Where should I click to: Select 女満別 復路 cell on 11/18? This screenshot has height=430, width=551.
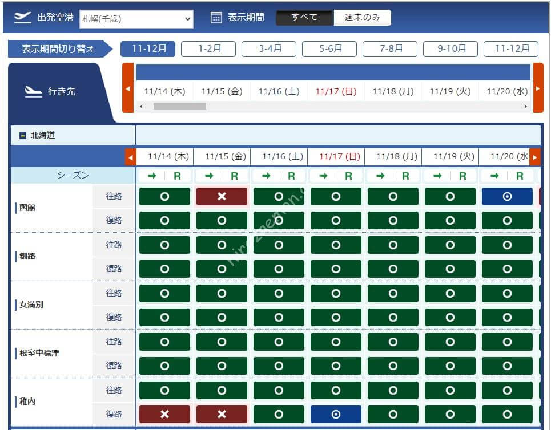pos(393,318)
